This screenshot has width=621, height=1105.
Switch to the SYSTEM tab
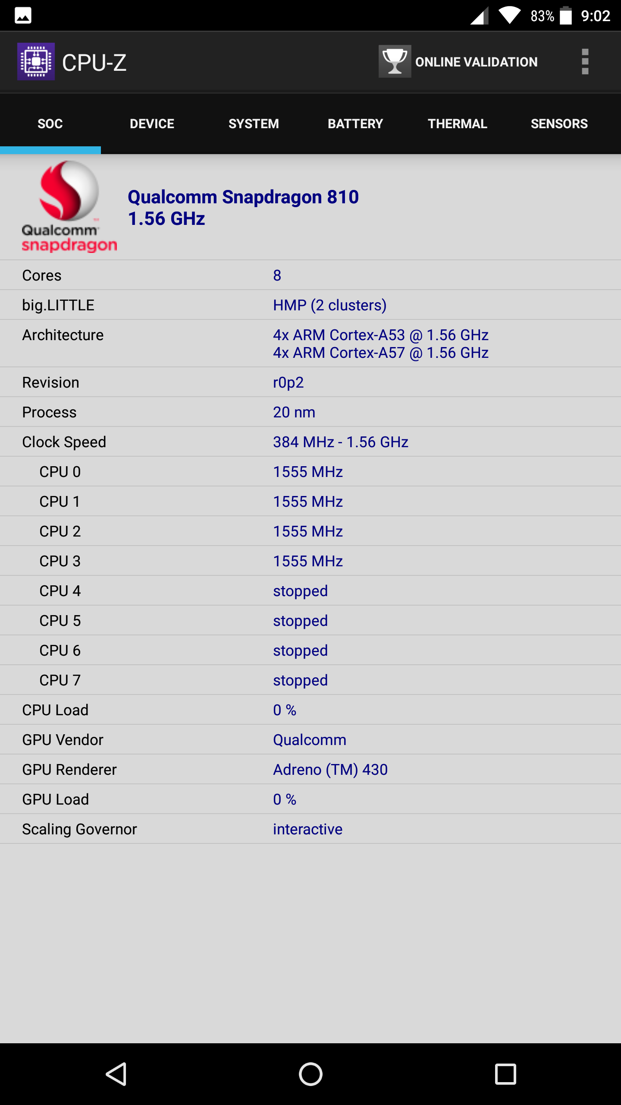tap(254, 124)
